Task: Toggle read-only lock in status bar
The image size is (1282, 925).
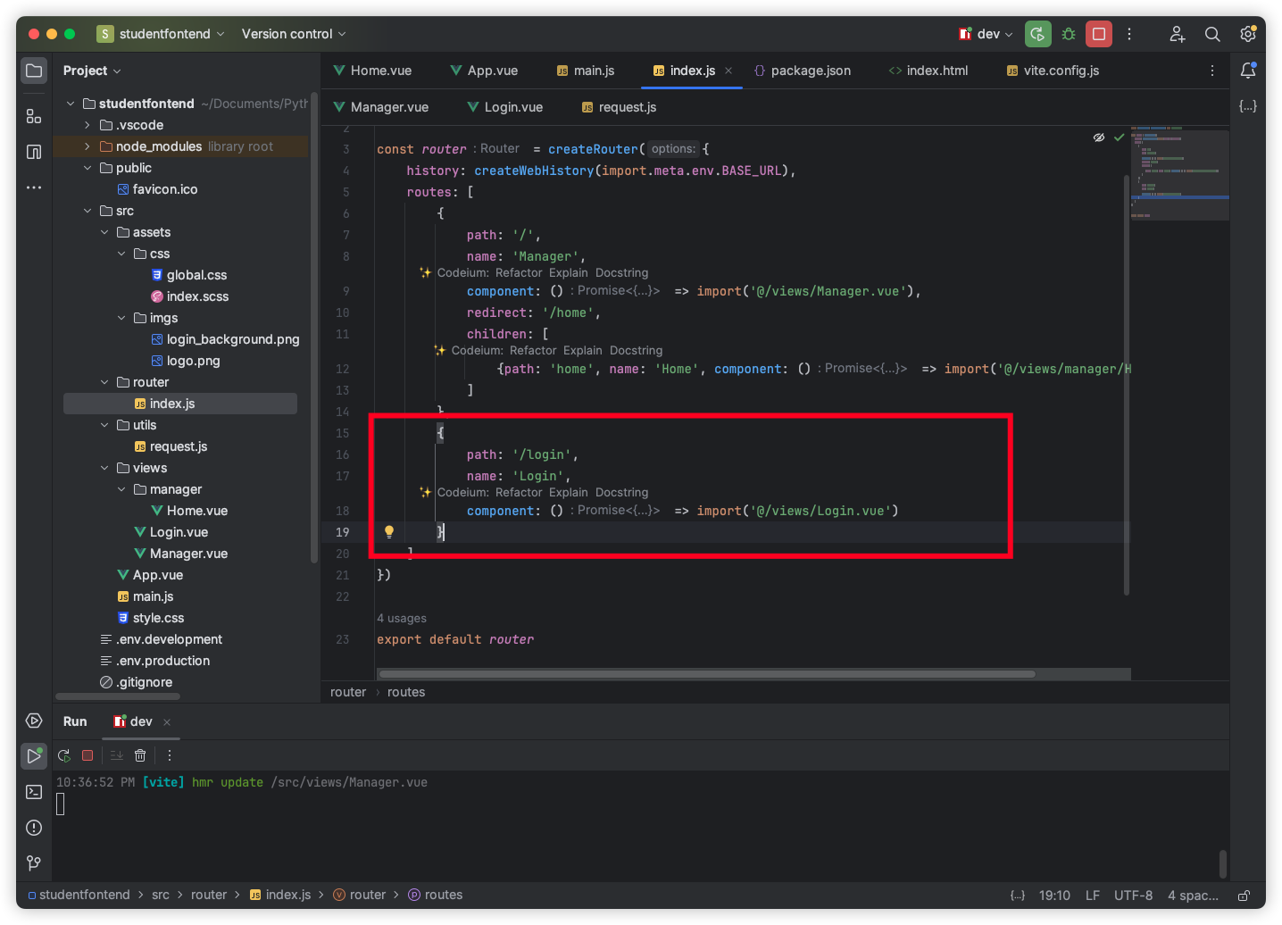Action: coord(1244,895)
